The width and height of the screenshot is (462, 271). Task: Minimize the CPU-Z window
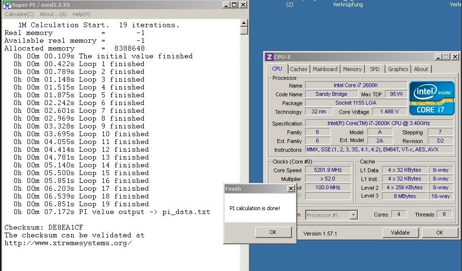439,57
